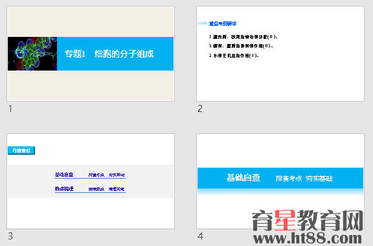Select slide 1 thumbnail titled 专题1 细胞的分子组成
Image resolution: width=373 pixels, height=246 pixels.
click(91, 54)
